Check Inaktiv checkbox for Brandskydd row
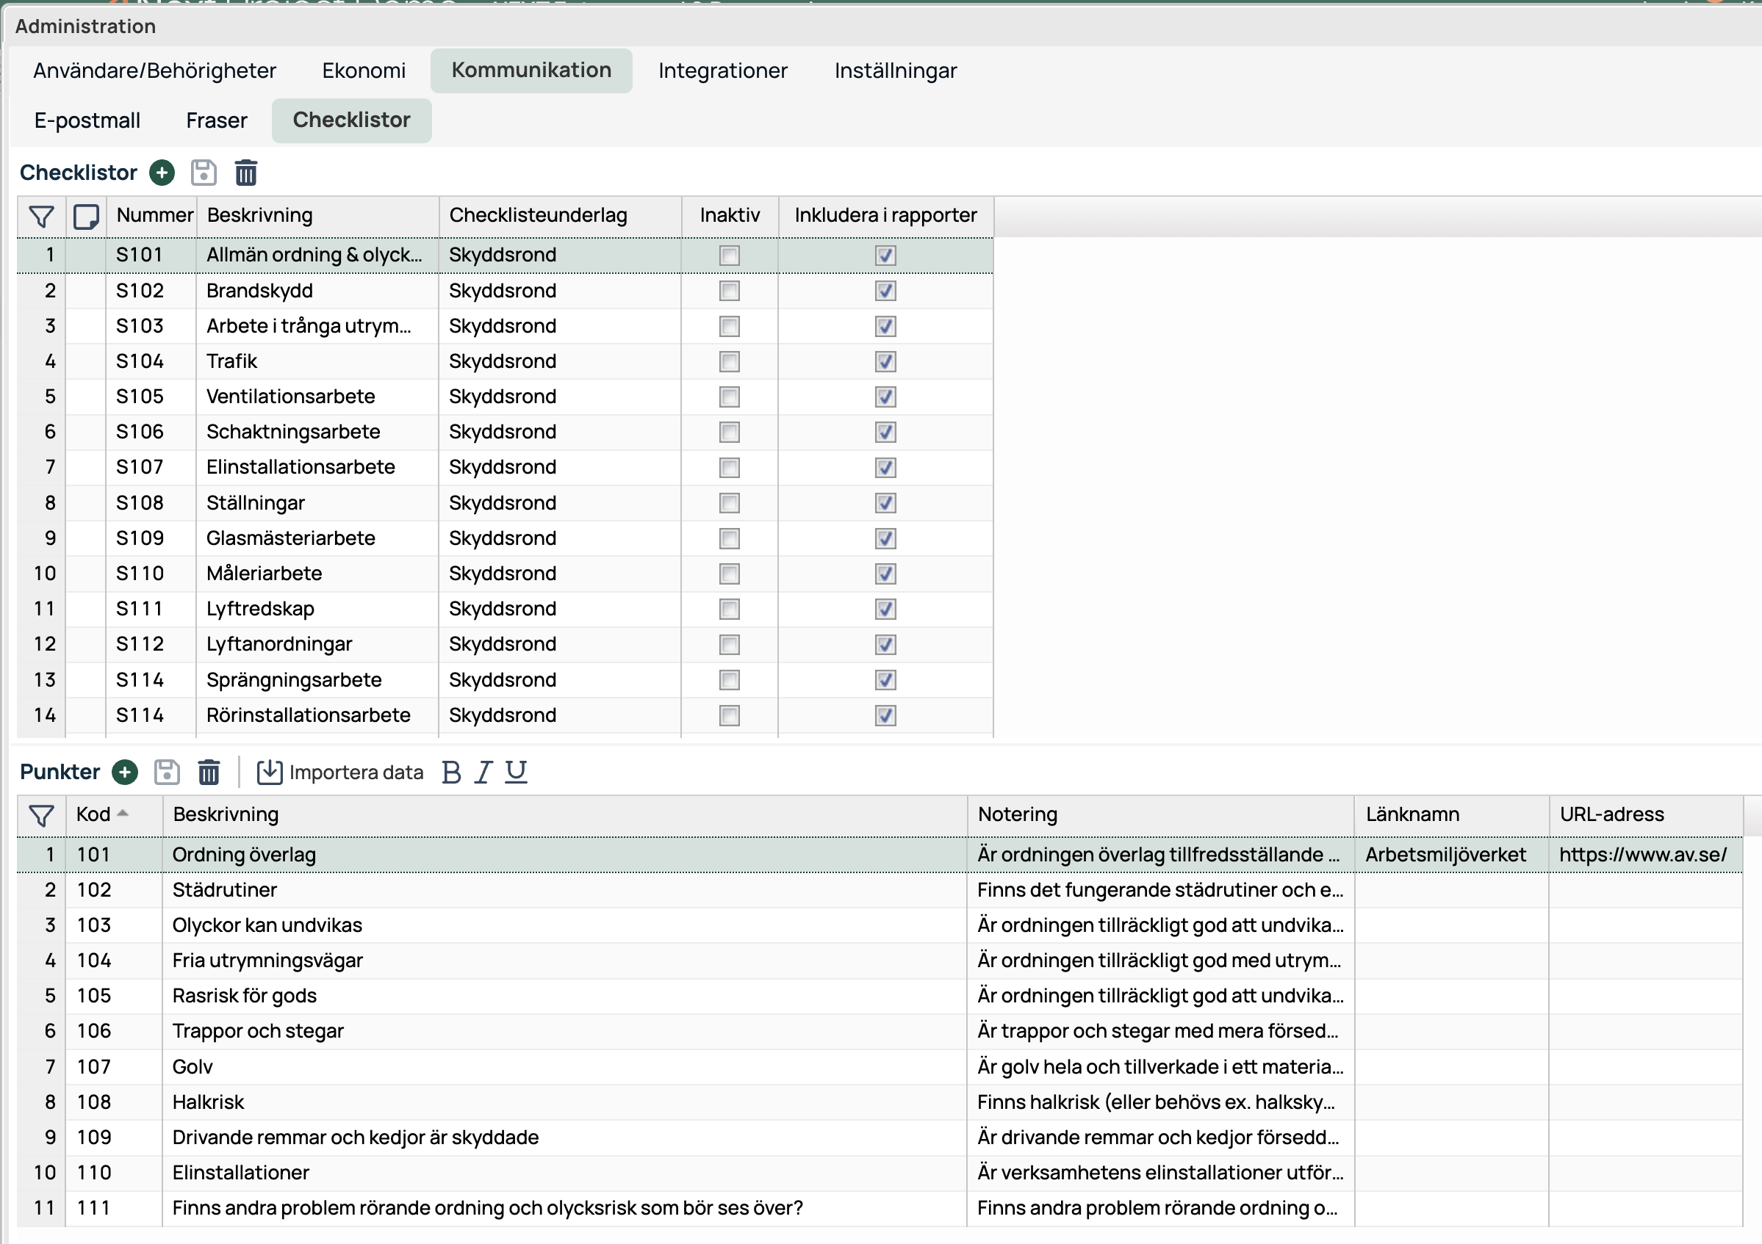Image resolution: width=1762 pixels, height=1244 pixels. 729,291
